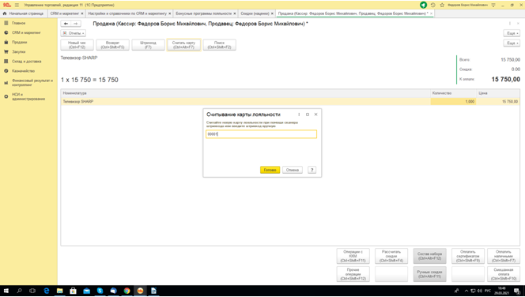Open File Explorer from taskbar
The height and width of the screenshot is (297, 525).
point(59,291)
